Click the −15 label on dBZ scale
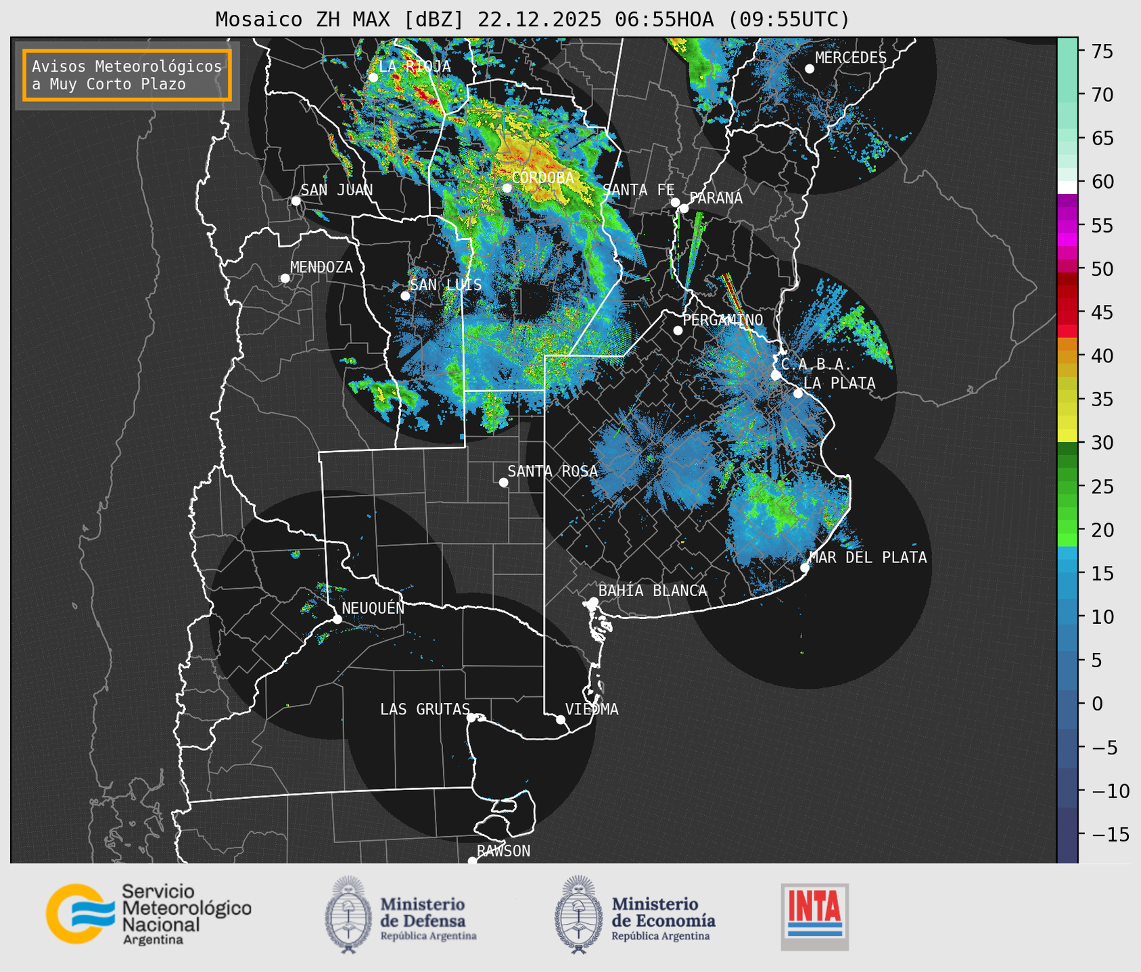This screenshot has height=972, width=1141. 1110,834
